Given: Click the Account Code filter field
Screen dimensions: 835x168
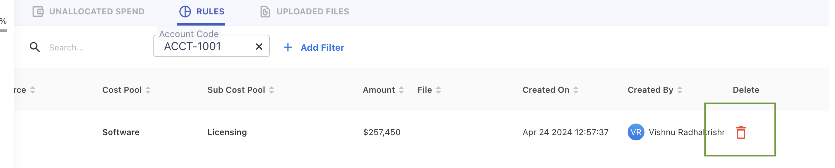Looking at the screenshot, I should 203,47.
